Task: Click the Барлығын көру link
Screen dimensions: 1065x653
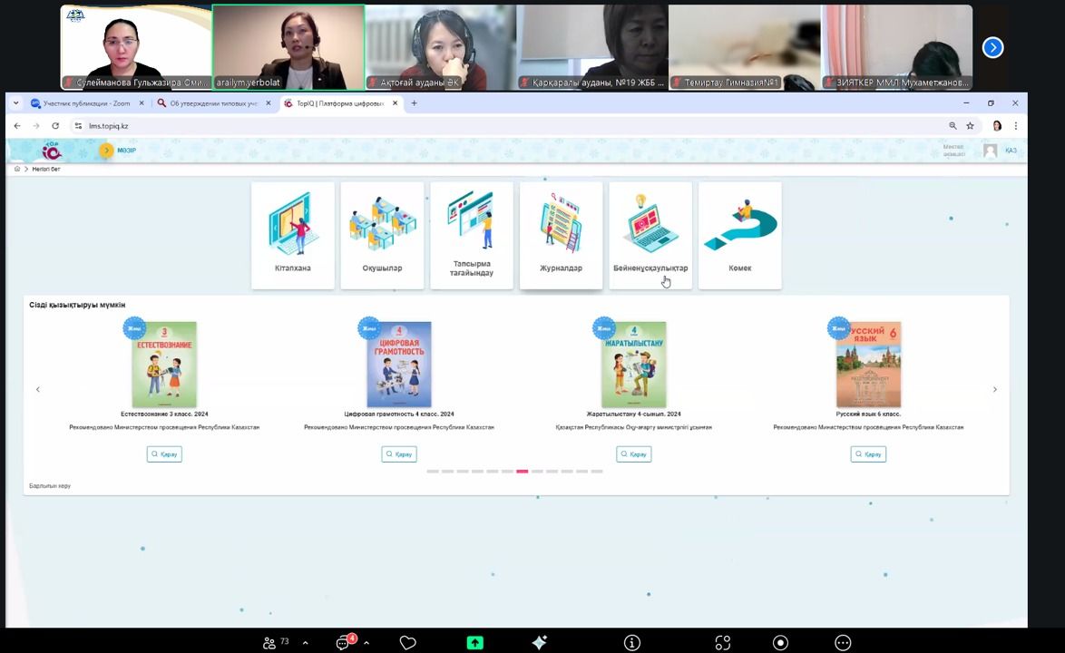Action: coord(50,486)
